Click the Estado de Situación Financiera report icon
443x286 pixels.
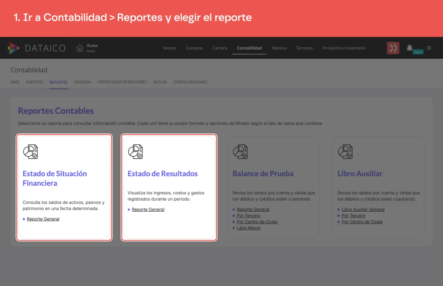coord(30,151)
